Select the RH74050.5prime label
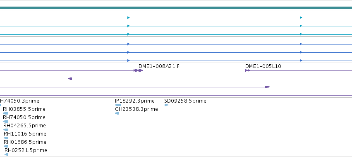The width and height of the screenshot is (352, 157). point(24,117)
